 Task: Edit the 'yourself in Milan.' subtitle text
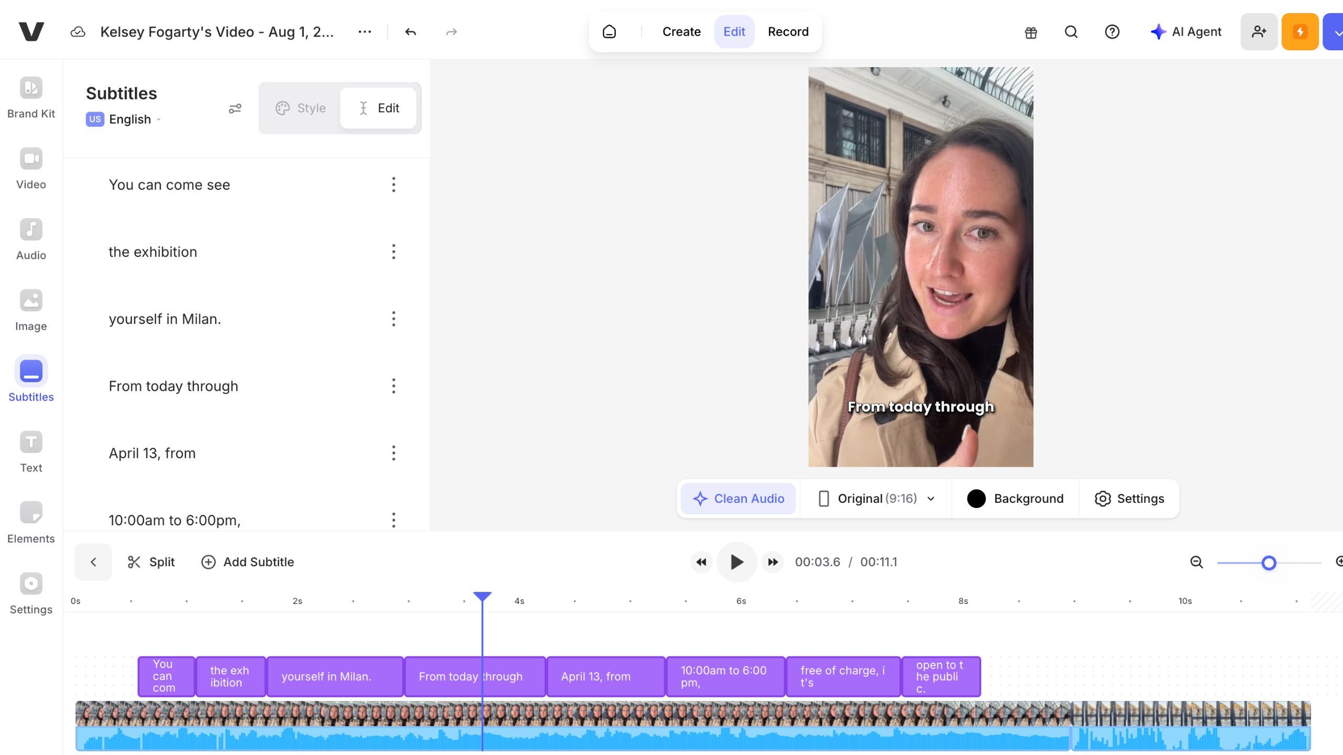[x=165, y=319]
